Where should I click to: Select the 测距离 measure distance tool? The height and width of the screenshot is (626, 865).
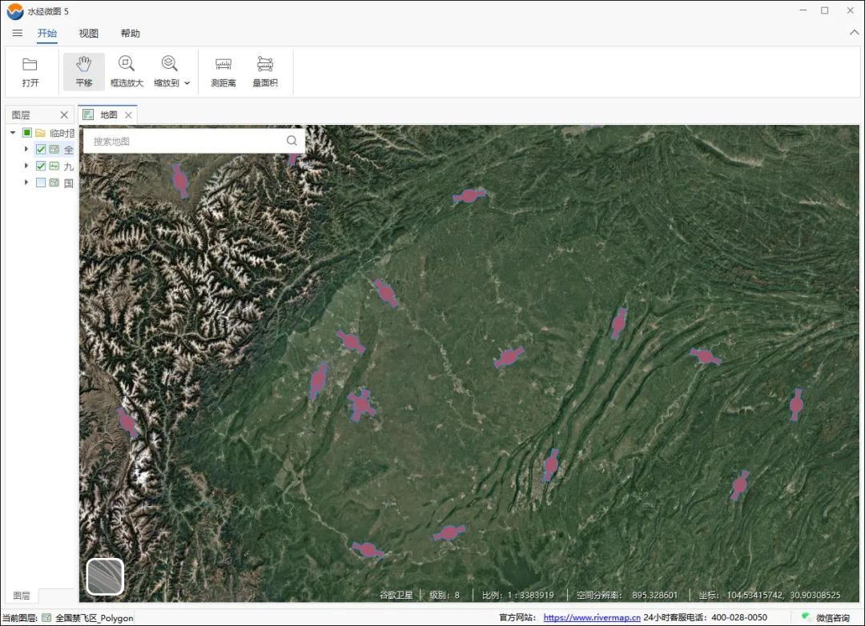223,72
